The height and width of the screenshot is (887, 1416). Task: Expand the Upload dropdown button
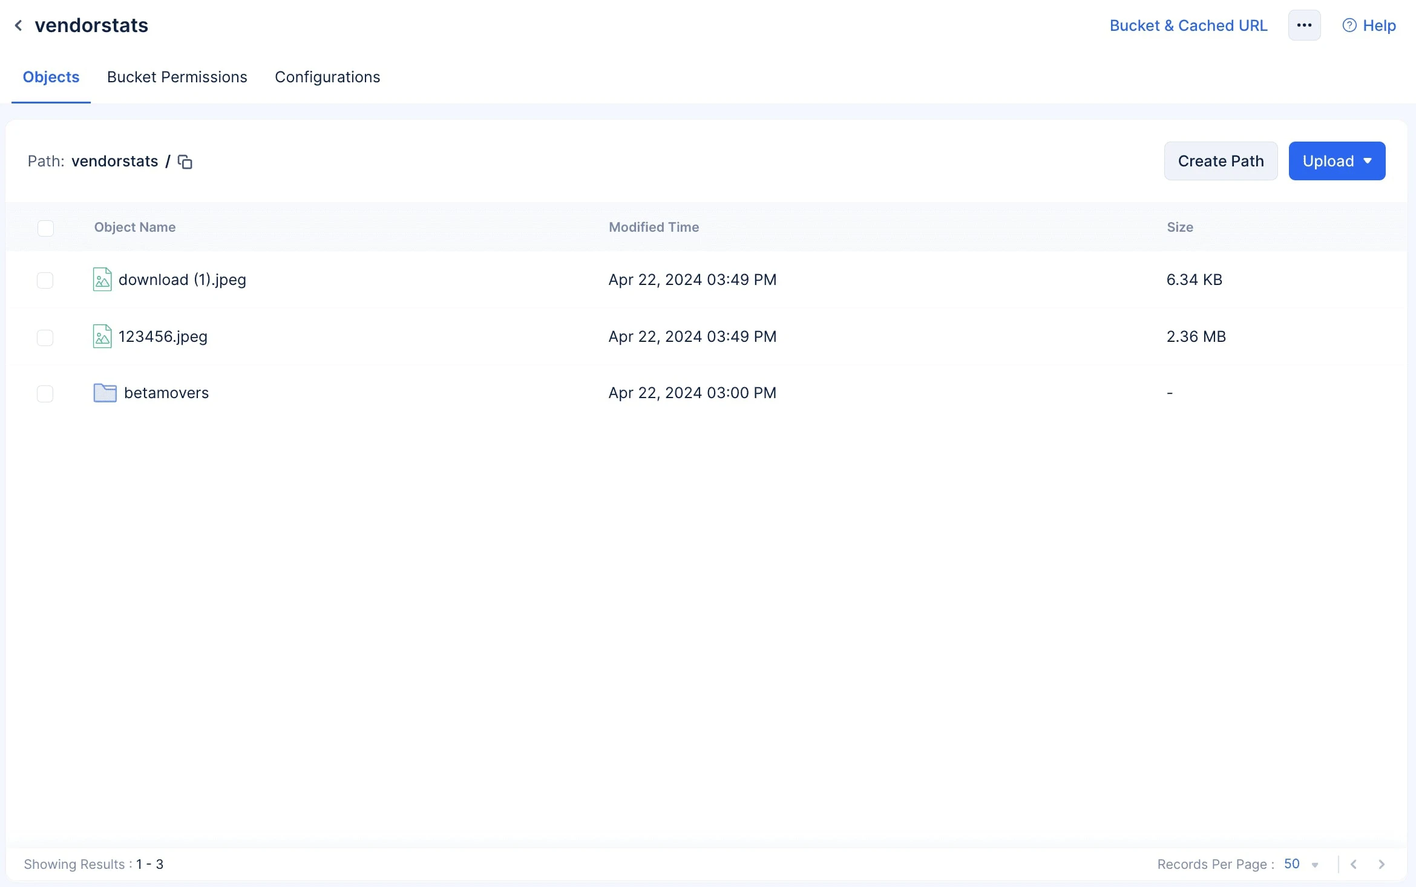(x=1337, y=161)
